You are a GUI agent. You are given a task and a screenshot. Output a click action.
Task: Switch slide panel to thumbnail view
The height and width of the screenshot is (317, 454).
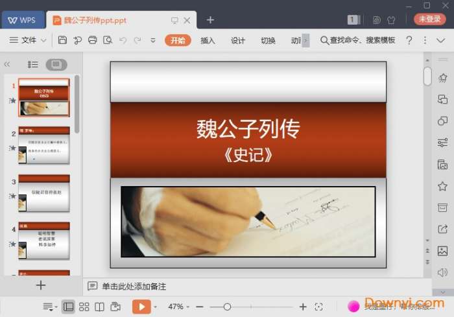click(x=56, y=64)
